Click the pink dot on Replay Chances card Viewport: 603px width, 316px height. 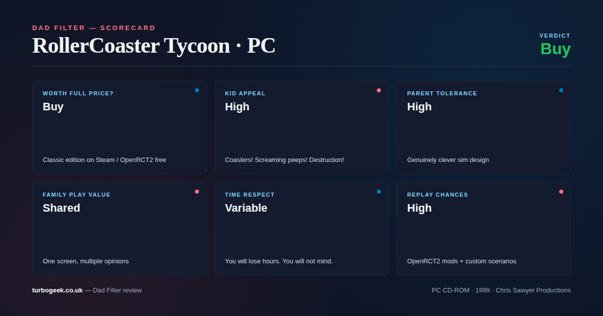click(561, 192)
